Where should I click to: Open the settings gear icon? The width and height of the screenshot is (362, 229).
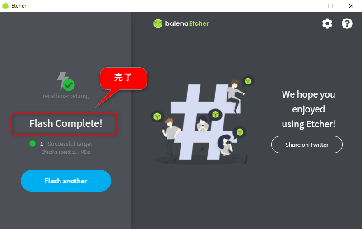pos(327,23)
